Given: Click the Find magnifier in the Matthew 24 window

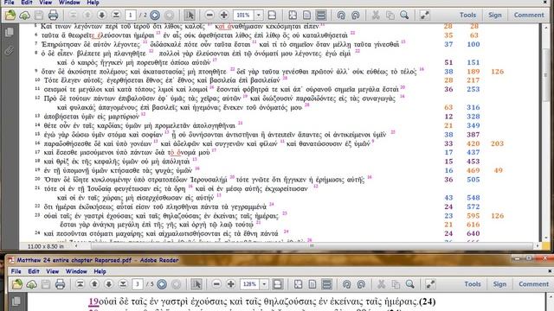Looking at the screenshot, I should coord(409,284).
